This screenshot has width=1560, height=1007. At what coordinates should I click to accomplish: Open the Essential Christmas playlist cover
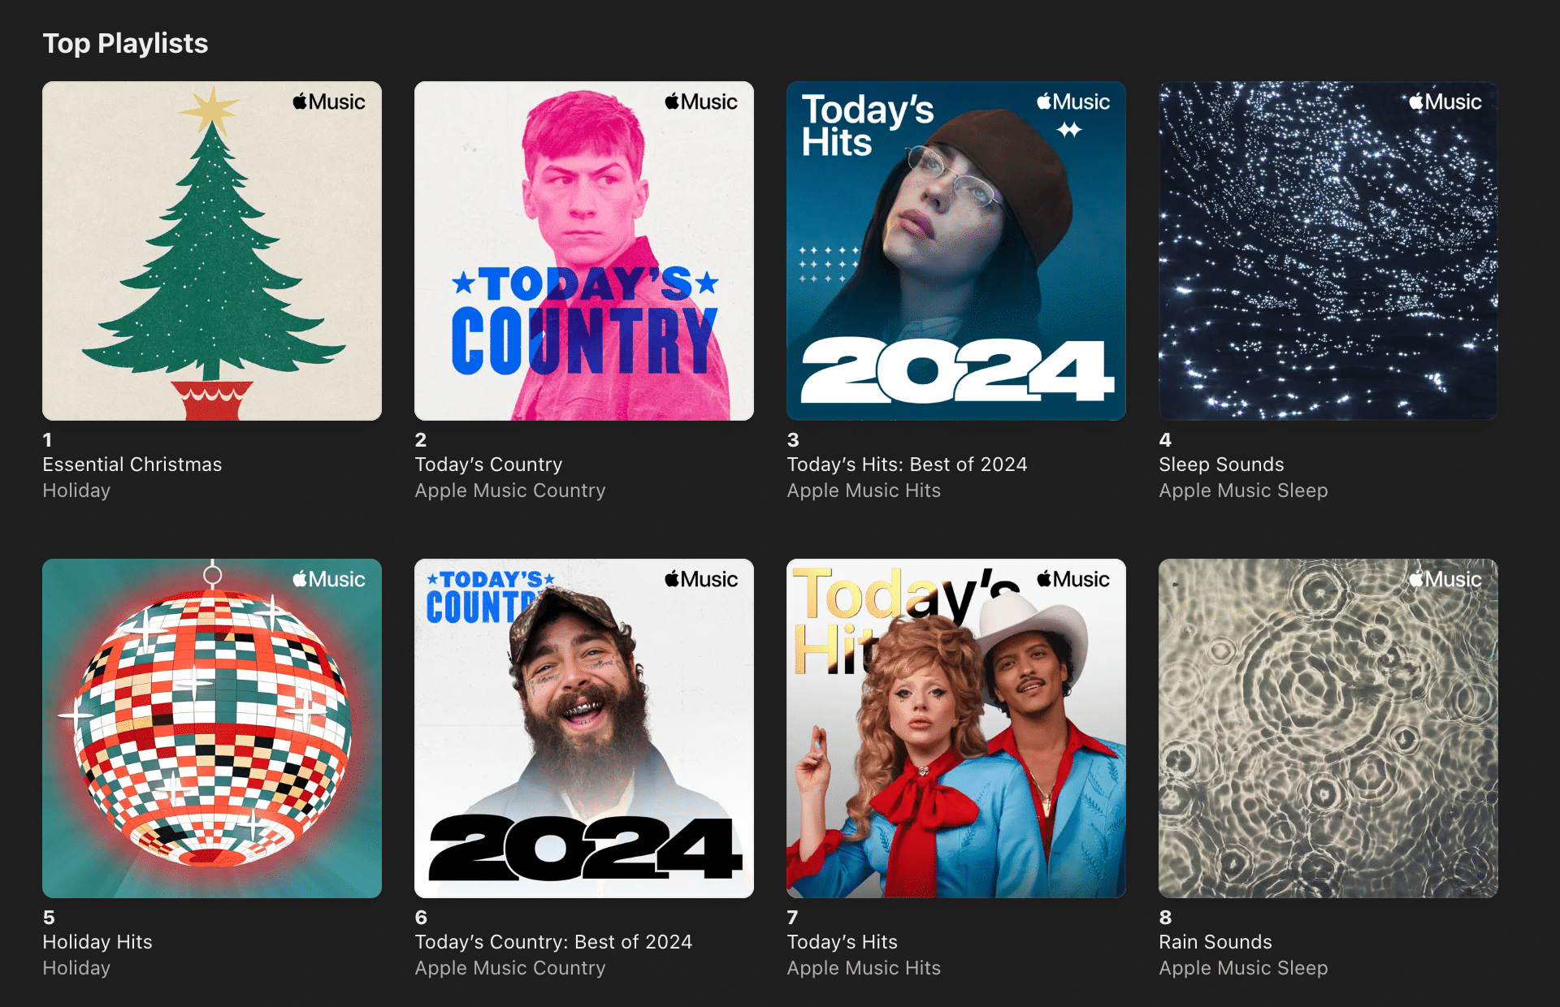click(x=212, y=251)
